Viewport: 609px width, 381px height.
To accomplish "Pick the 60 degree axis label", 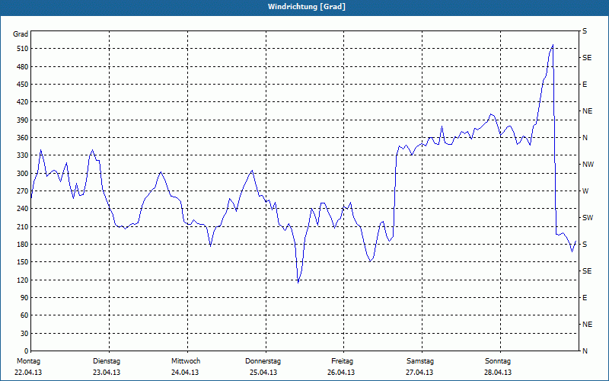I will pyautogui.click(x=24, y=315).
